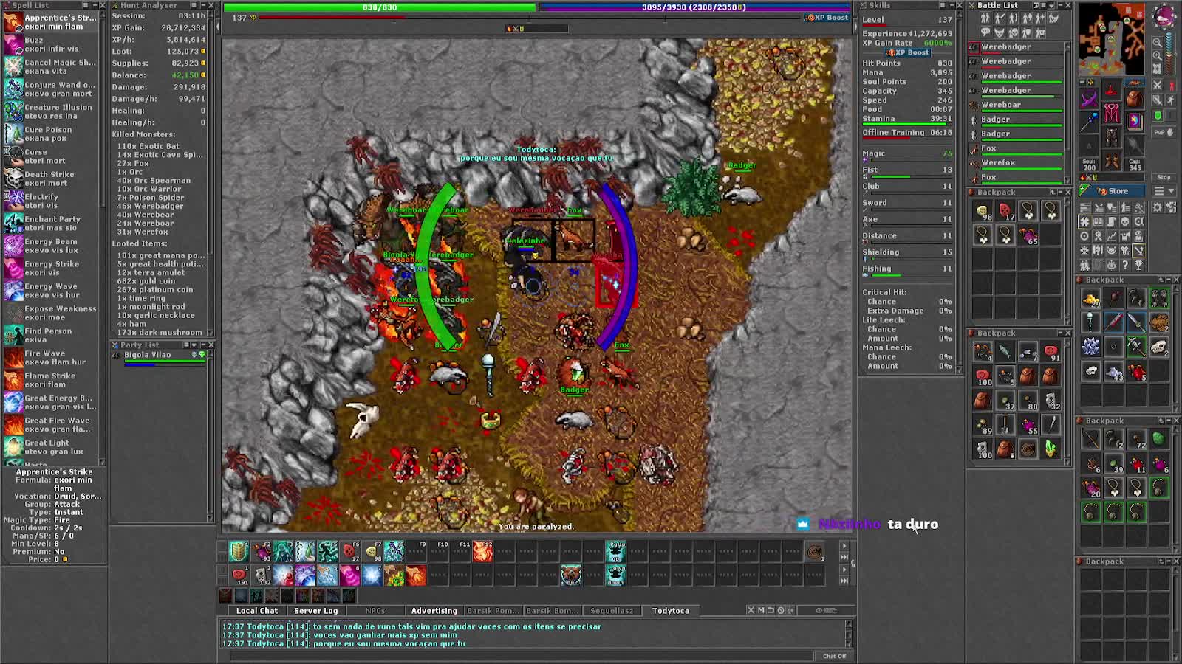Click the speech bubble filter in Battle List
This screenshot has width=1182, height=664.
[x=985, y=32]
